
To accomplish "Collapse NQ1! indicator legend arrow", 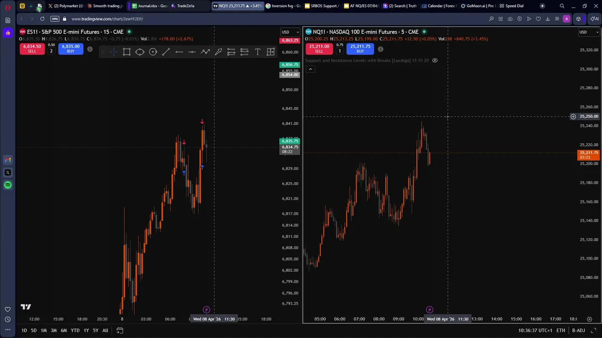I will point(310,69).
